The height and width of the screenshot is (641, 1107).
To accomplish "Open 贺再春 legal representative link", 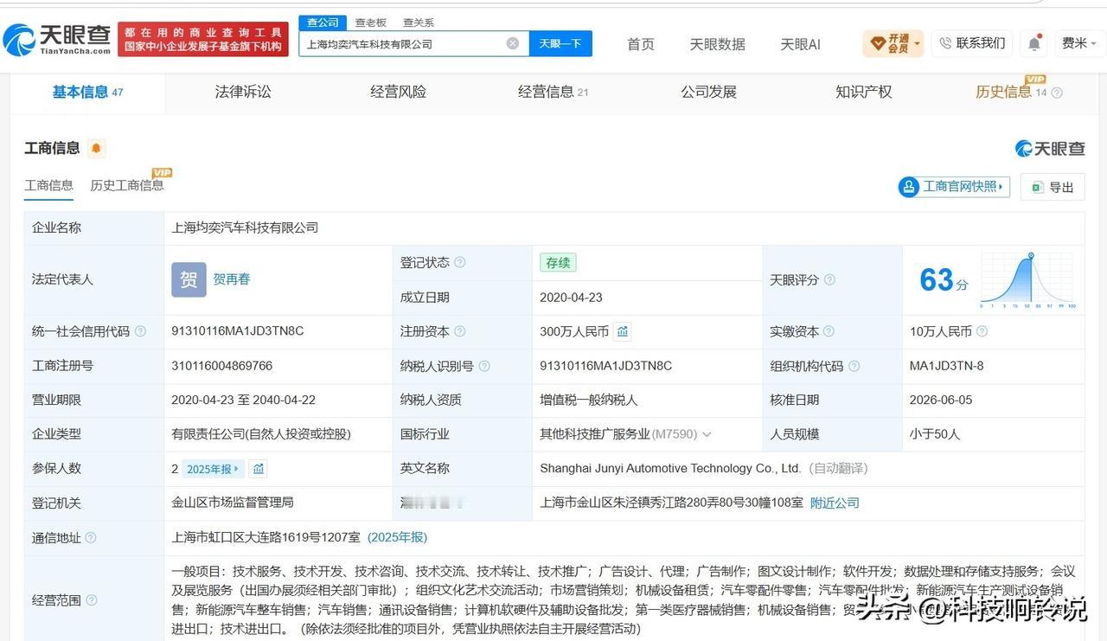I will pos(232,279).
